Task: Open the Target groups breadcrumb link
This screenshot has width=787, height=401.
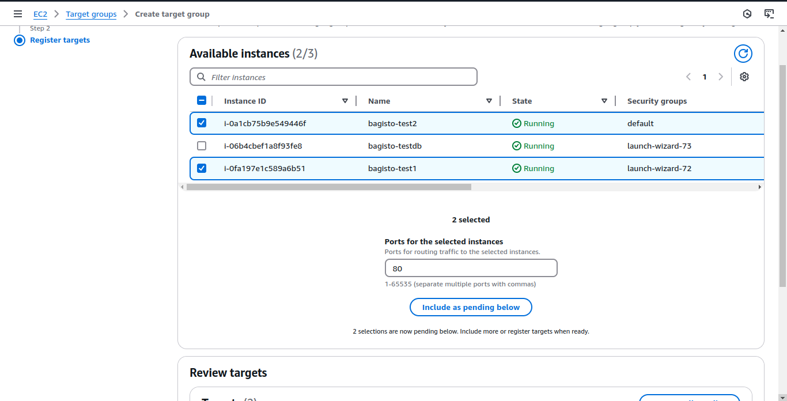Action: point(91,14)
